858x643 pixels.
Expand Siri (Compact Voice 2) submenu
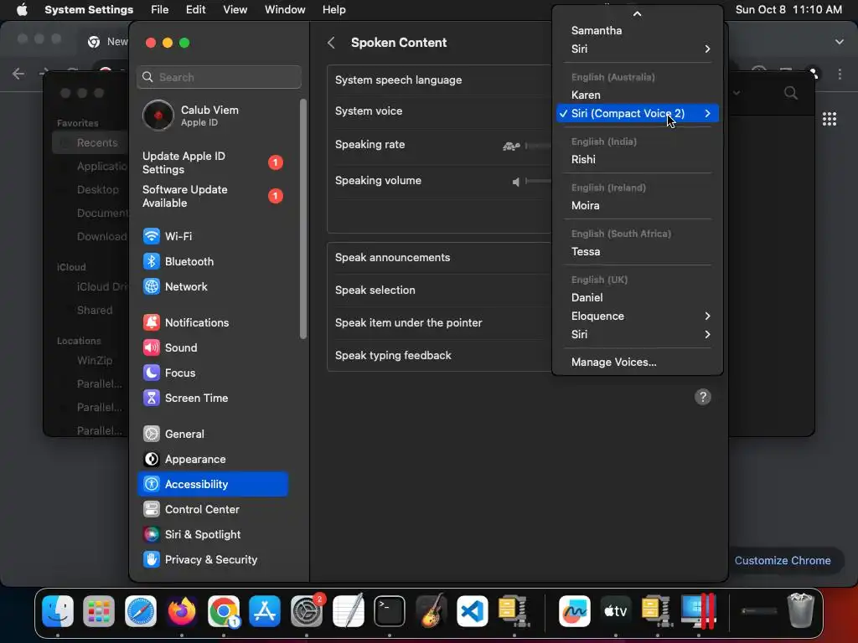pyautogui.click(x=638, y=113)
